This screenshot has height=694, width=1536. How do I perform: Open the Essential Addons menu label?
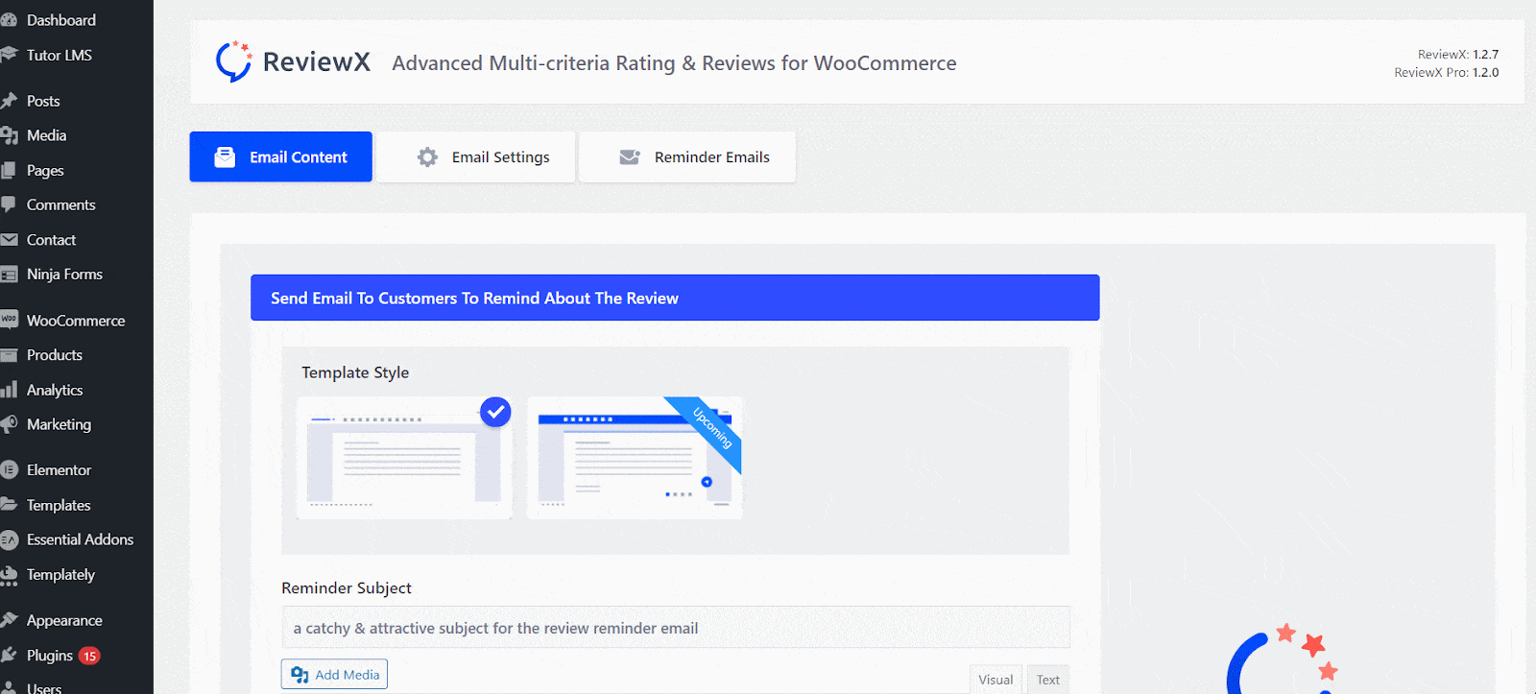point(80,539)
